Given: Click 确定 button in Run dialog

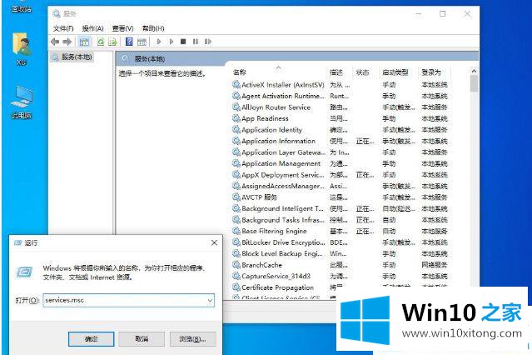Looking at the screenshot, I should tap(91, 338).
